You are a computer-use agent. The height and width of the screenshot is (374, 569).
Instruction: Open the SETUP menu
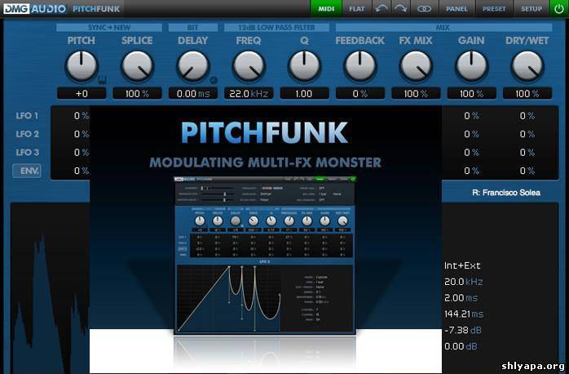531,9
